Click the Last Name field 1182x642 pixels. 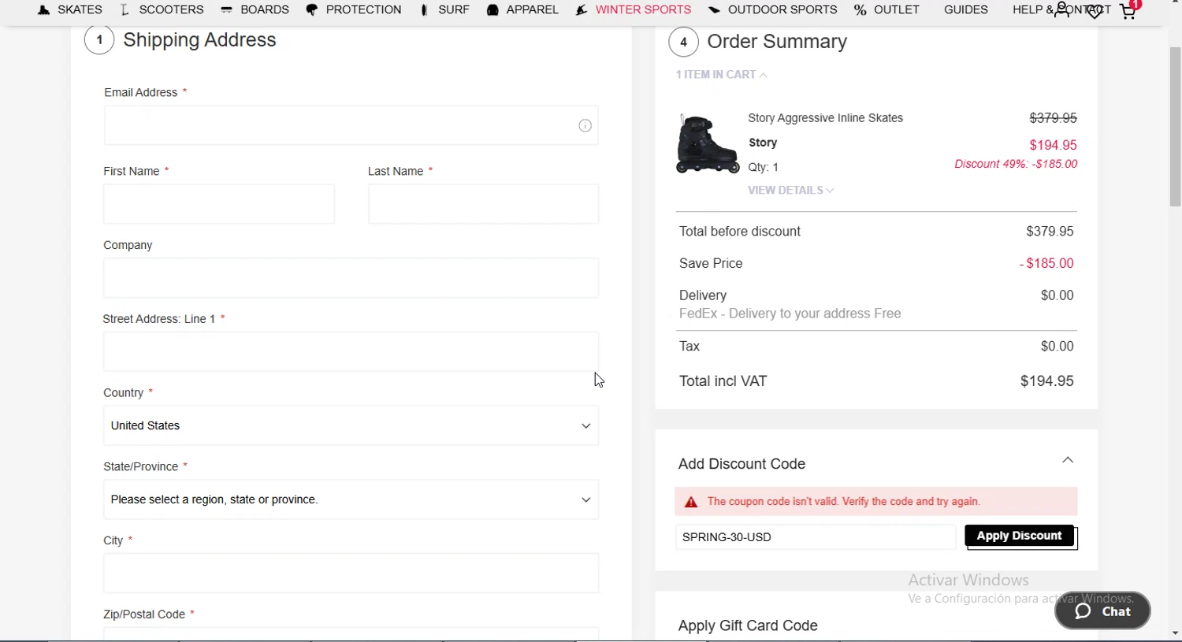tap(483, 204)
